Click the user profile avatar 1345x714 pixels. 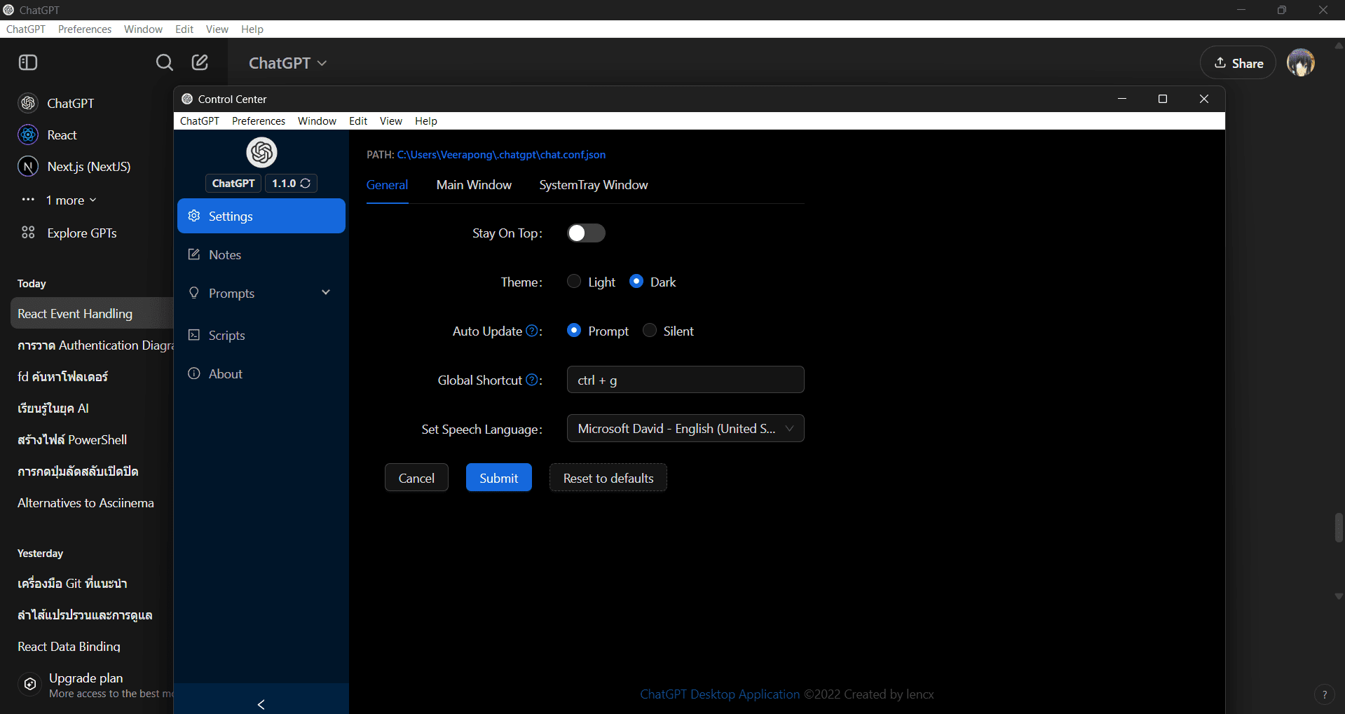tap(1301, 62)
